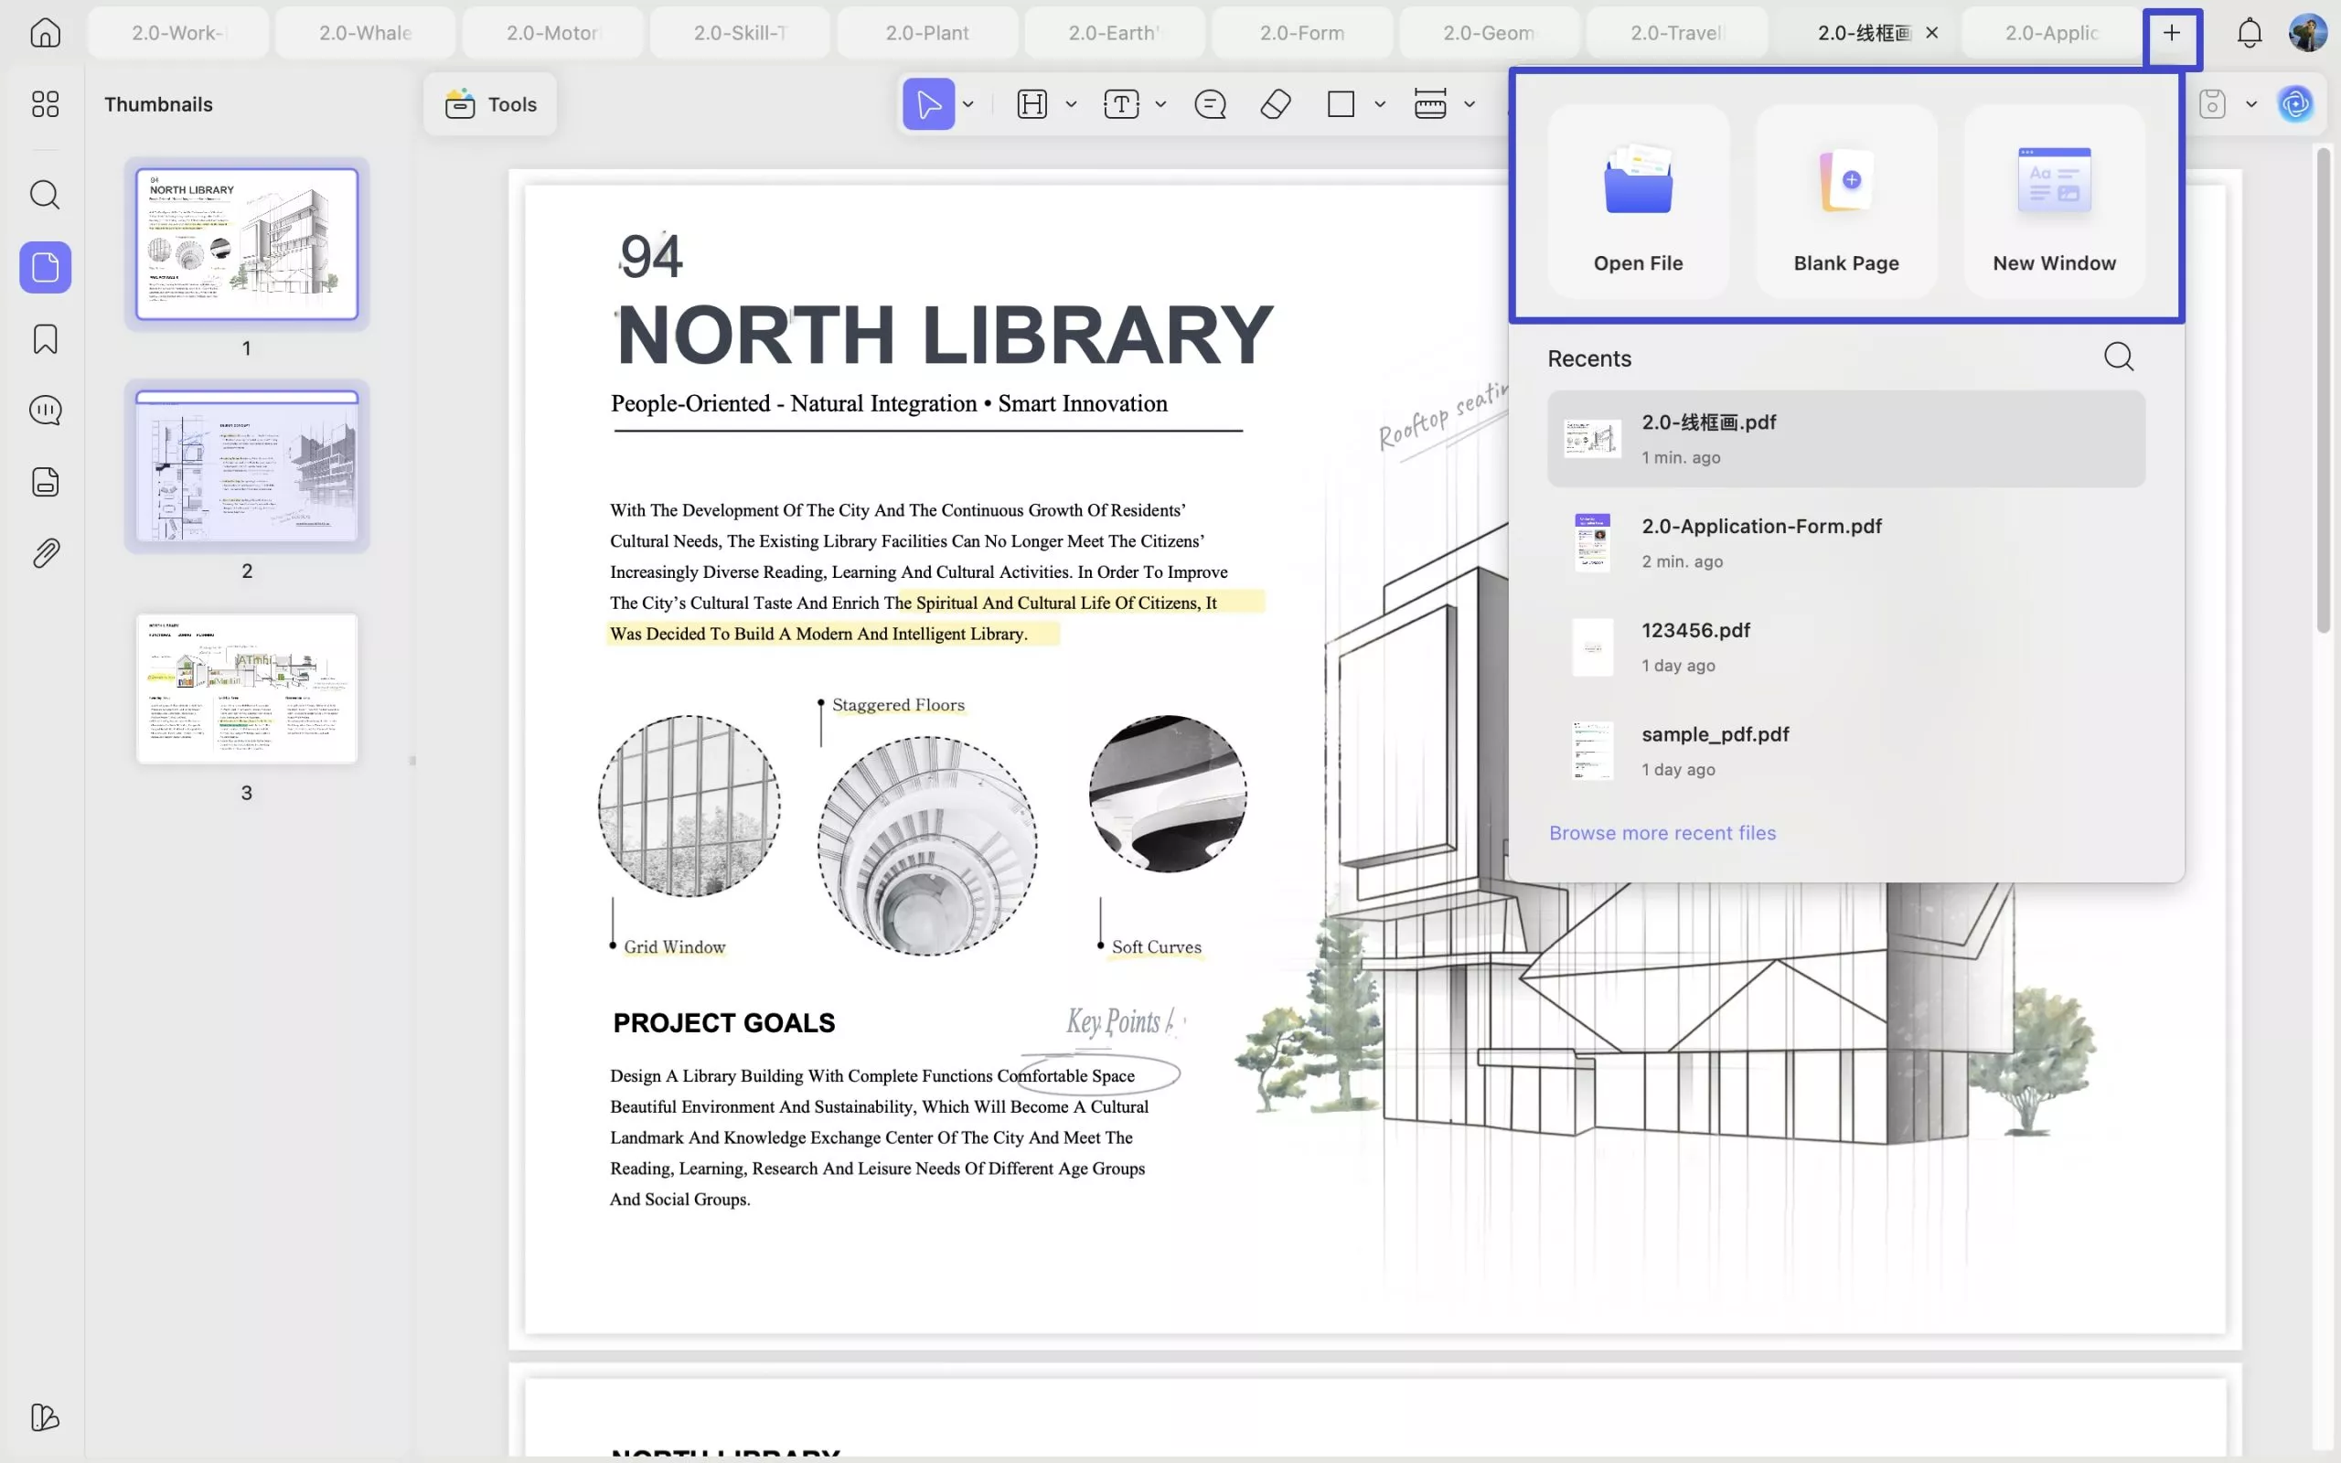
Task: Click the Staggered Floors label
Action: pos(898,704)
